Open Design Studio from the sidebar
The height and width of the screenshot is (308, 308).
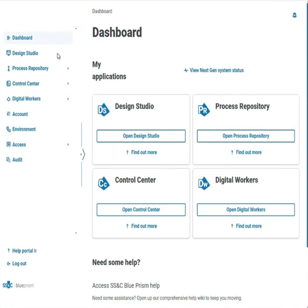click(38, 53)
